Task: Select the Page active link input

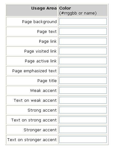Action: [83, 61]
